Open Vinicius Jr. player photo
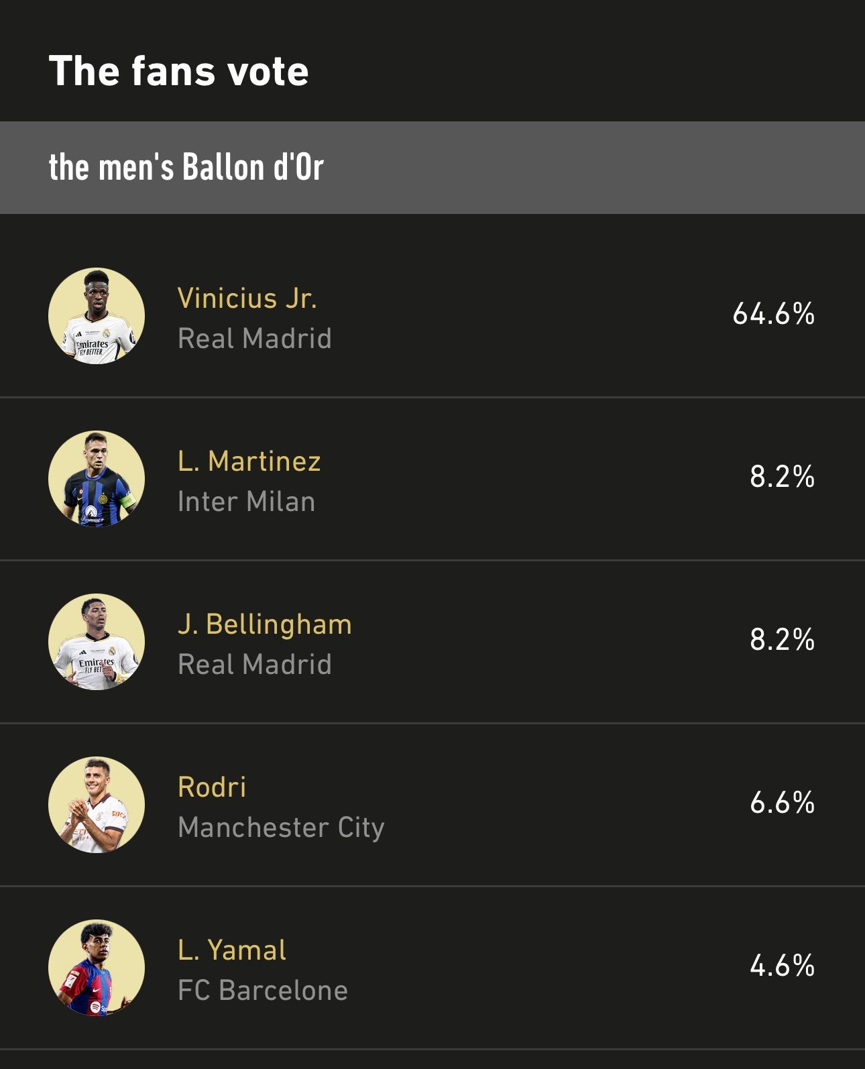This screenshot has height=1069, width=865. click(x=97, y=316)
